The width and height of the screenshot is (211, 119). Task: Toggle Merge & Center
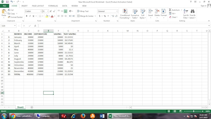click(x=85, y=16)
